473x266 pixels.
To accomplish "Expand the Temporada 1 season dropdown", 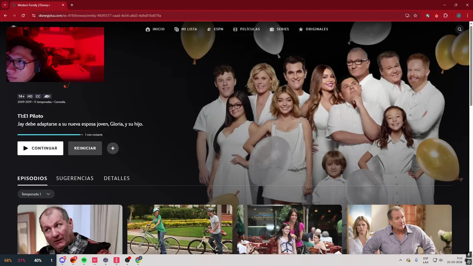I will tap(36, 194).
